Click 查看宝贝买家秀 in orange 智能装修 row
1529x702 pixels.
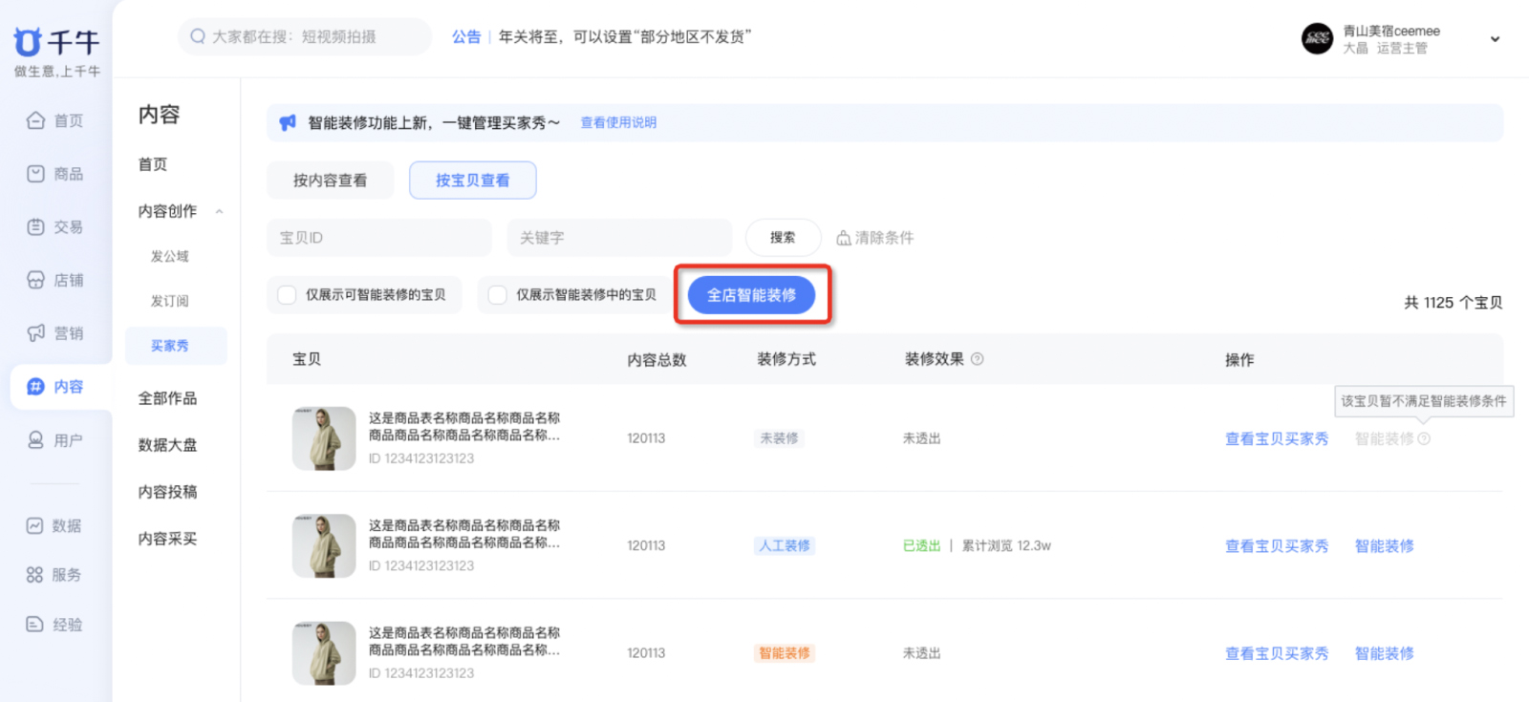[1277, 653]
